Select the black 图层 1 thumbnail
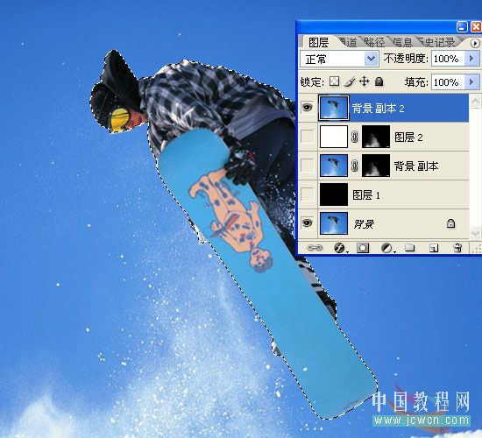The height and width of the screenshot is (438, 482). point(334,194)
